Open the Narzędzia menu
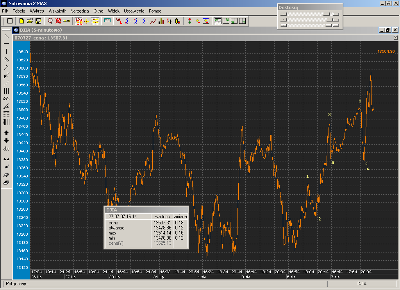The width and height of the screenshot is (400, 290). pyautogui.click(x=79, y=11)
